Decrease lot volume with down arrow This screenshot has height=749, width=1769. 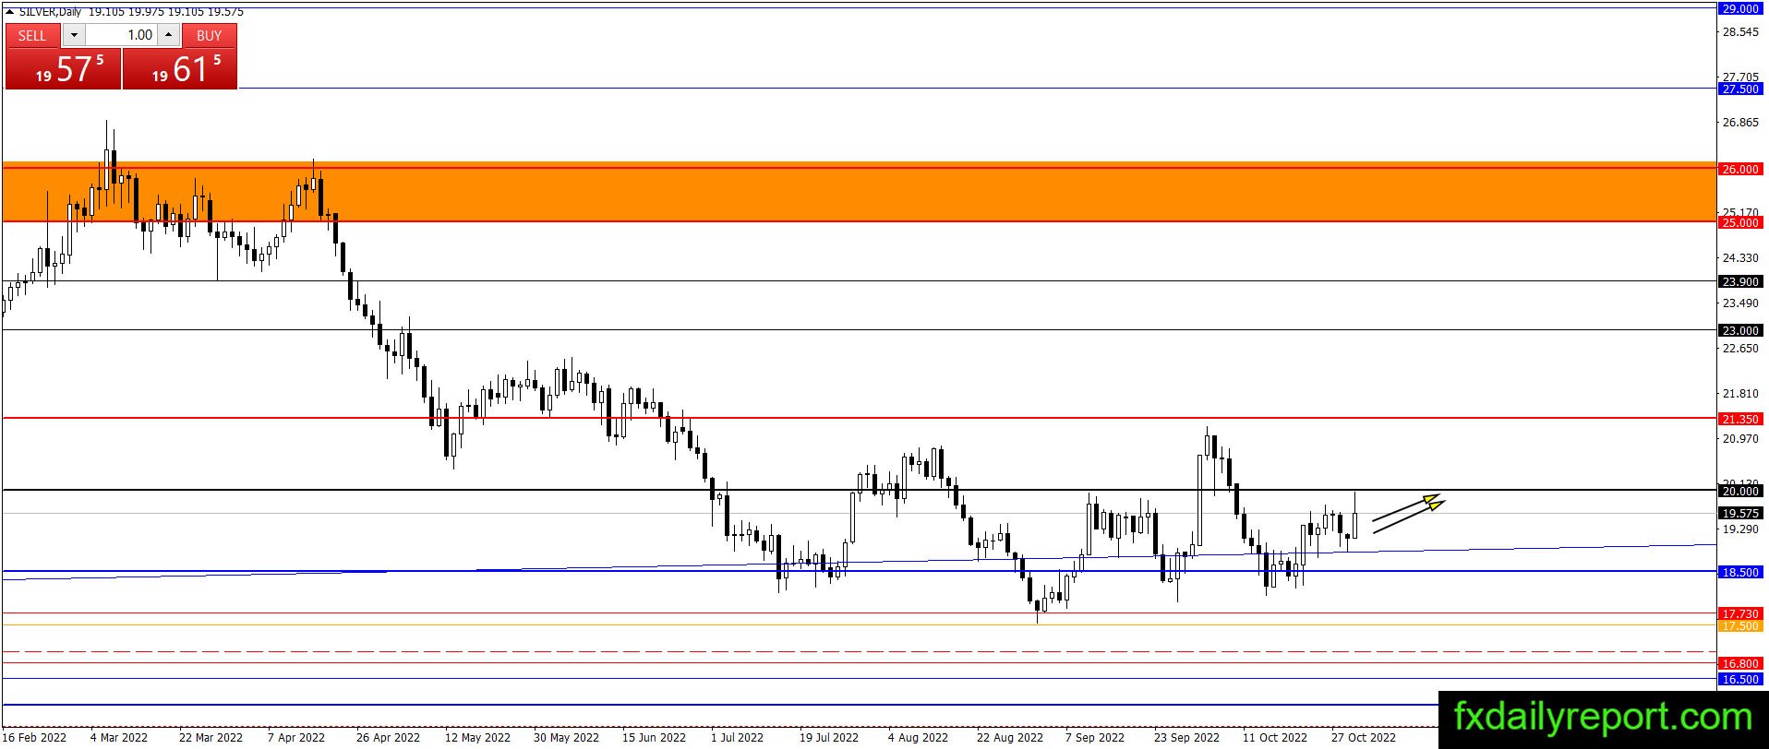pos(74,35)
